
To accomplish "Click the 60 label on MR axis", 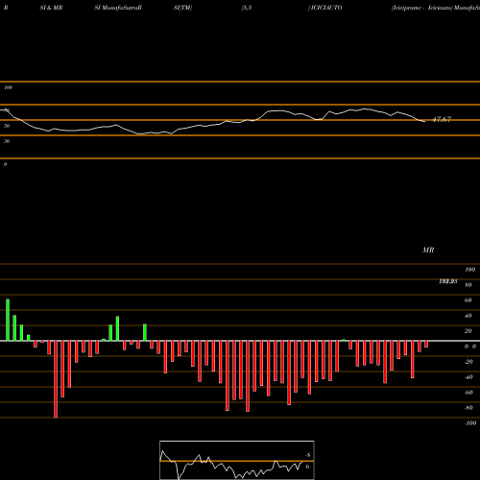I will [x=468, y=300].
